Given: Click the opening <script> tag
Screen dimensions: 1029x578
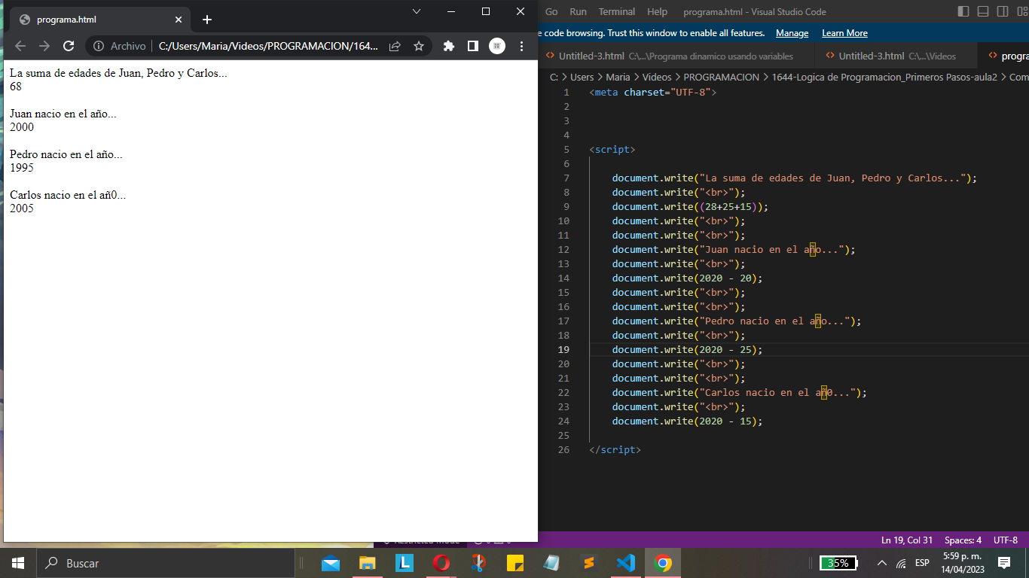Looking at the screenshot, I should [612, 150].
